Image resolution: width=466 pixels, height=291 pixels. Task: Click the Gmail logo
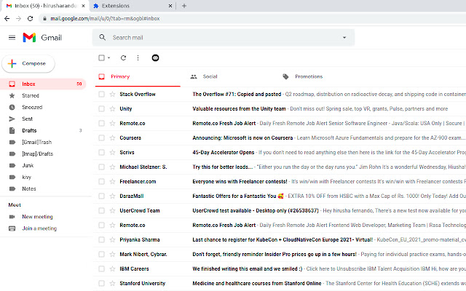pos(42,37)
